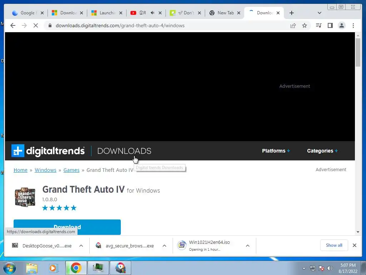Open the share this page icon
This screenshot has width=366, height=275.
[293, 25]
